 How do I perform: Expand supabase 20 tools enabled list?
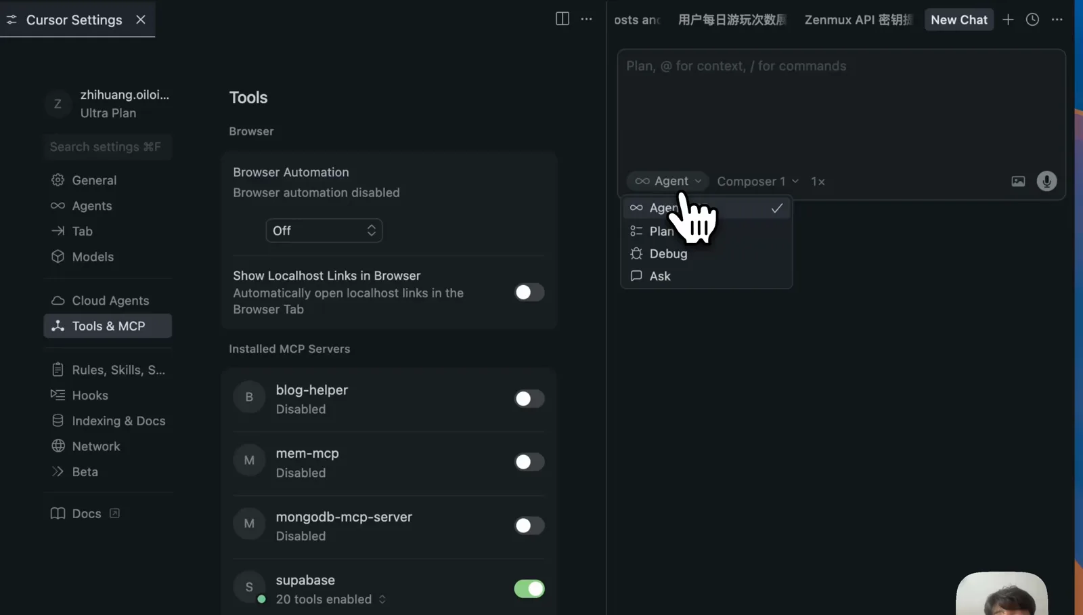coord(331,599)
